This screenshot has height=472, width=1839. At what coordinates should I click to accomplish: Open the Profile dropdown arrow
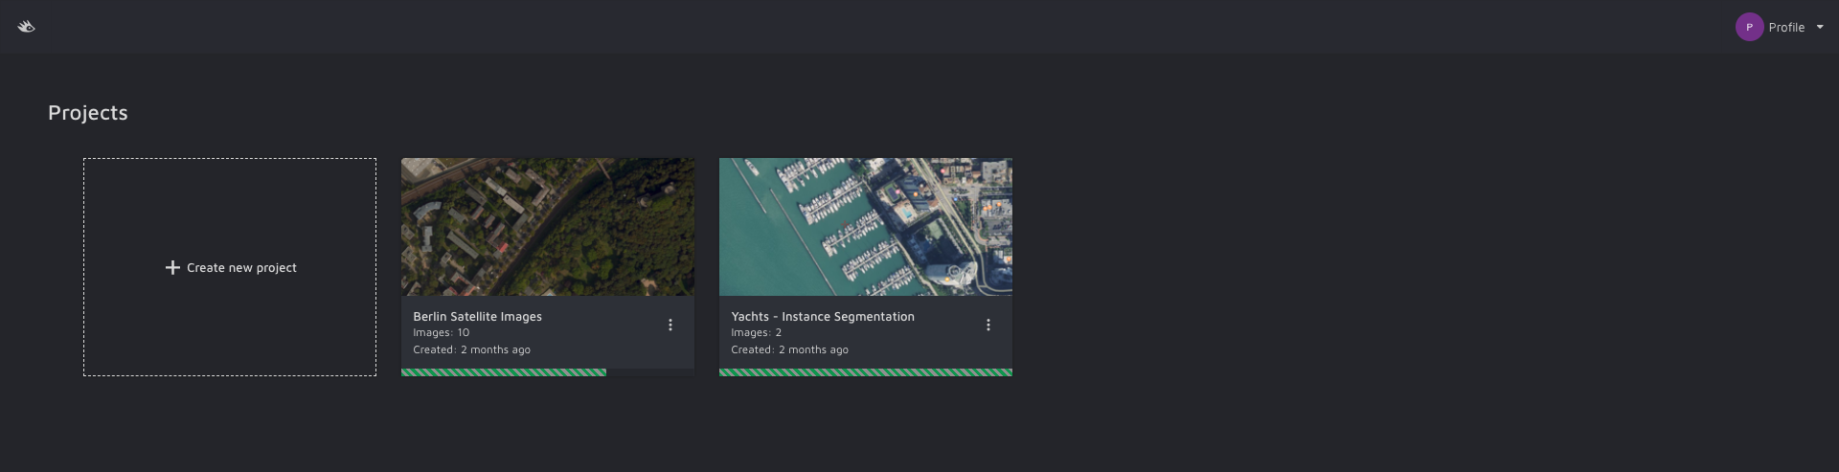1820,27
